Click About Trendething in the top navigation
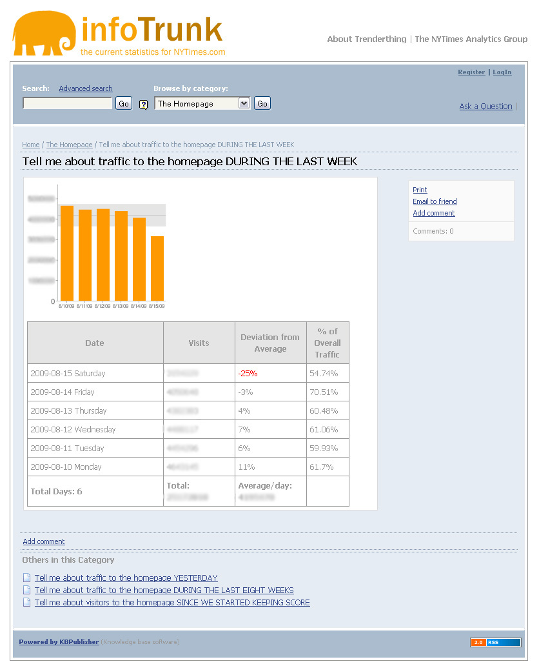Viewport: 539px width, 666px height. pyautogui.click(x=366, y=39)
